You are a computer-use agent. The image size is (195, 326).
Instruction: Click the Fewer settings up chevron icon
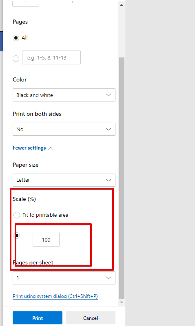(51, 148)
